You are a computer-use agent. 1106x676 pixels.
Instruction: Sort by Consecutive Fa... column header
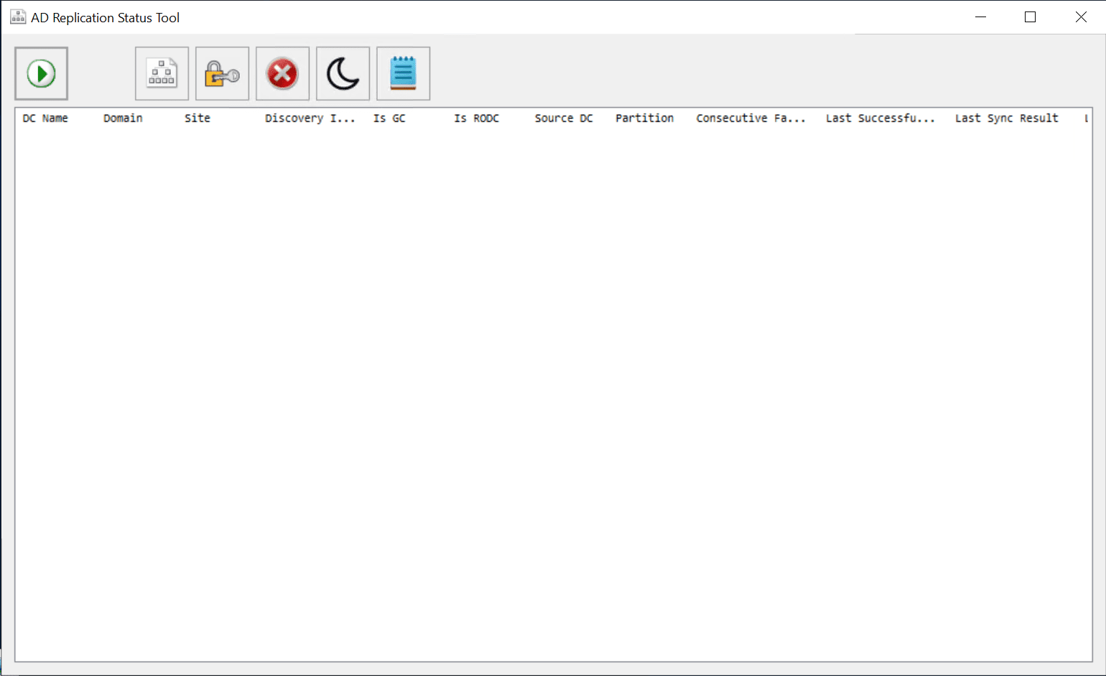point(750,118)
